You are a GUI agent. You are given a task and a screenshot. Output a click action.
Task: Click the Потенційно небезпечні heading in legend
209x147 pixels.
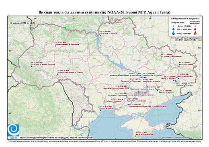195,22
